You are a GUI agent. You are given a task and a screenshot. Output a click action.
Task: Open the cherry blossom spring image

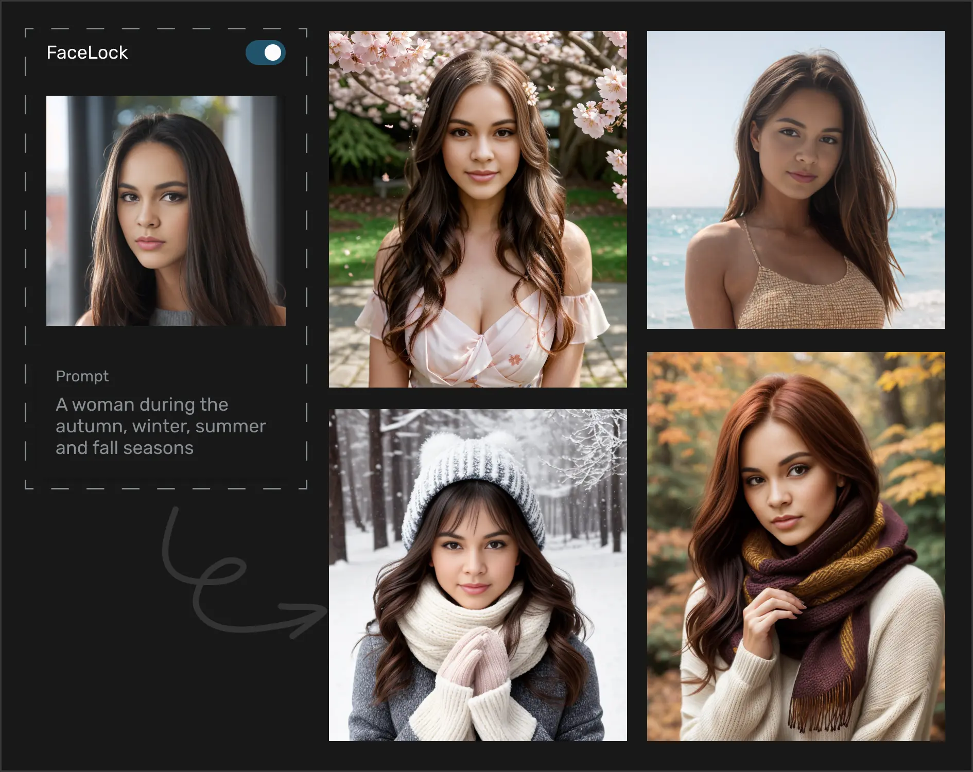pos(478,209)
